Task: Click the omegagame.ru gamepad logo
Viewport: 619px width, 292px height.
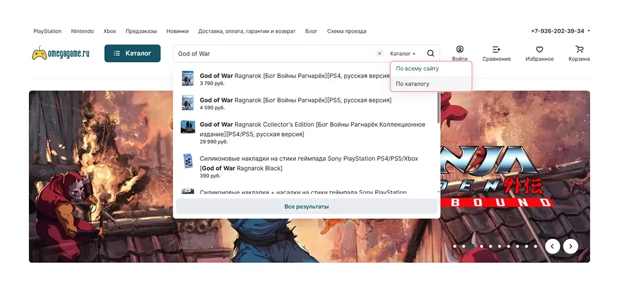Action: click(x=61, y=54)
